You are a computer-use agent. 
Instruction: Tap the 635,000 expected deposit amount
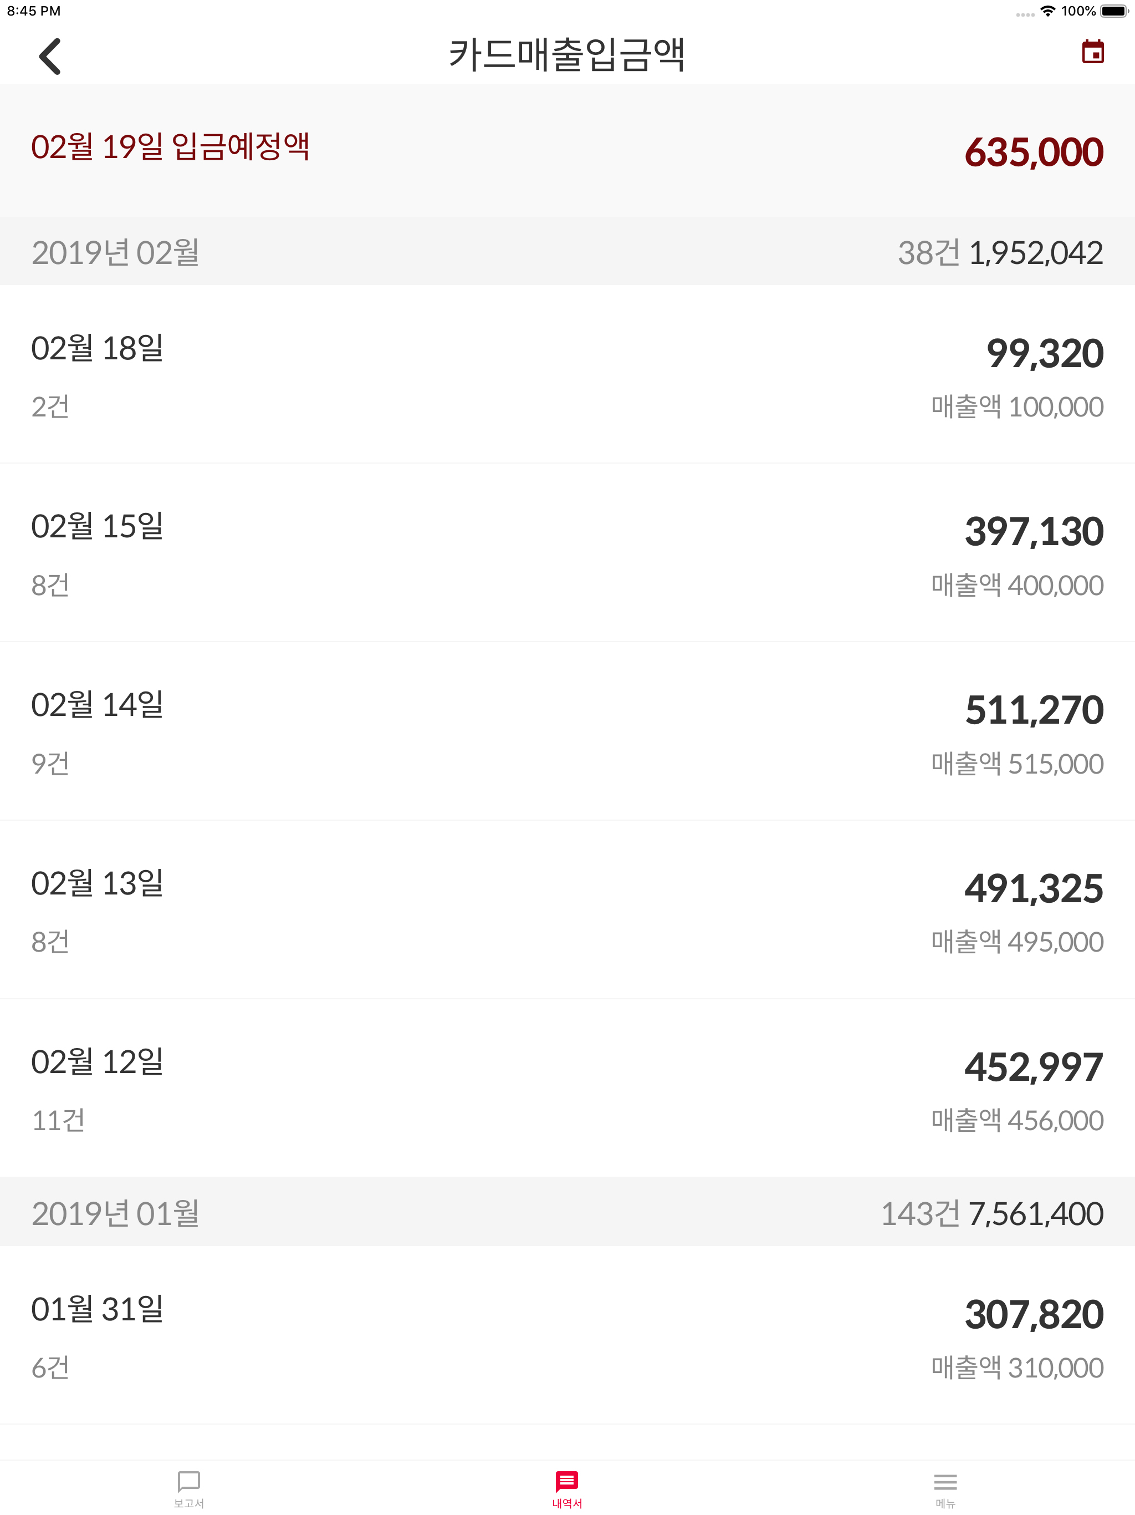click(x=1033, y=152)
